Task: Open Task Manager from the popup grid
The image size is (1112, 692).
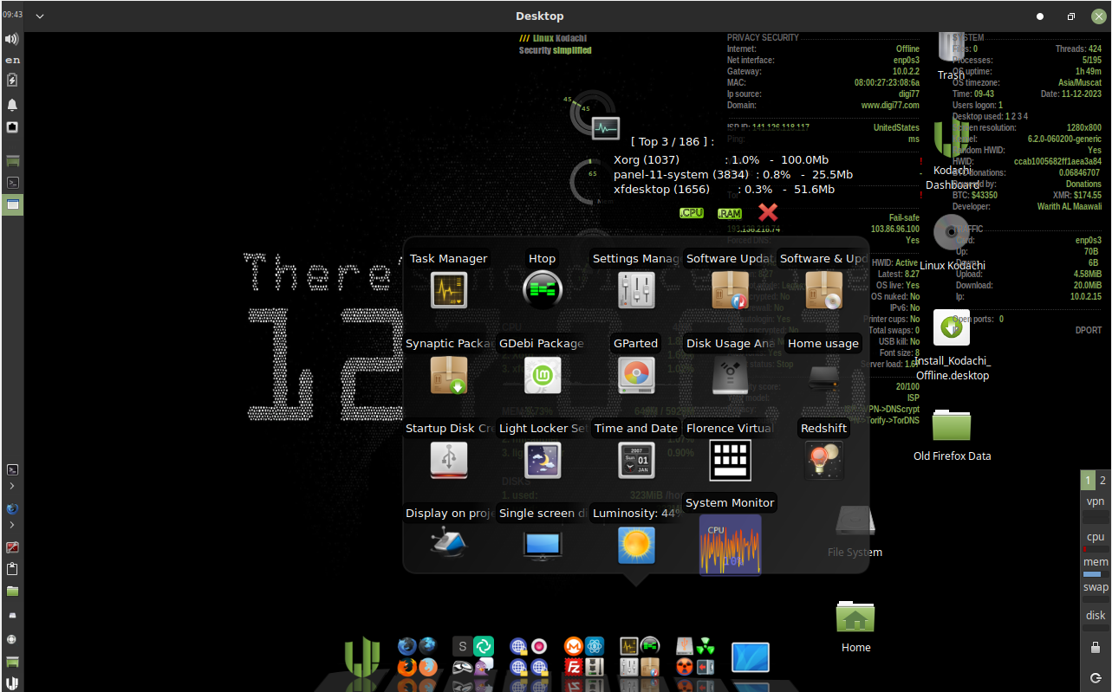Action: 449,290
